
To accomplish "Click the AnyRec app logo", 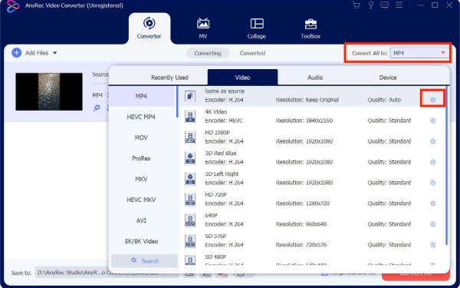I will click(13, 6).
